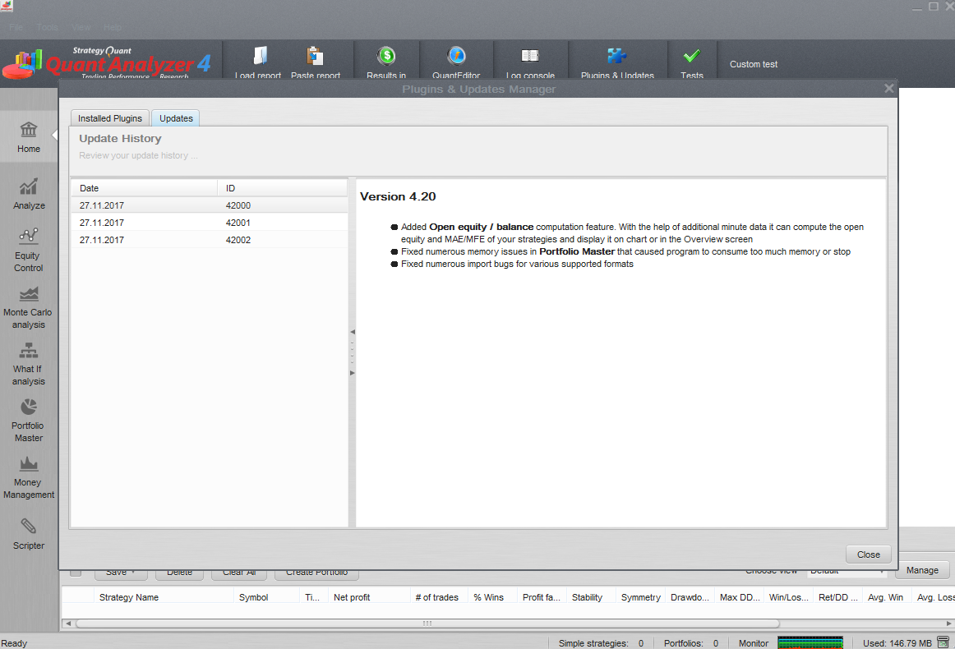The image size is (955, 649).
Task: Toggle the select-all strategies checkbox
Action: click(x=76, y=572)
